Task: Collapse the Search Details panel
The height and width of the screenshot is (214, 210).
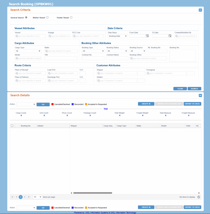Action: (x=200, y=96)
